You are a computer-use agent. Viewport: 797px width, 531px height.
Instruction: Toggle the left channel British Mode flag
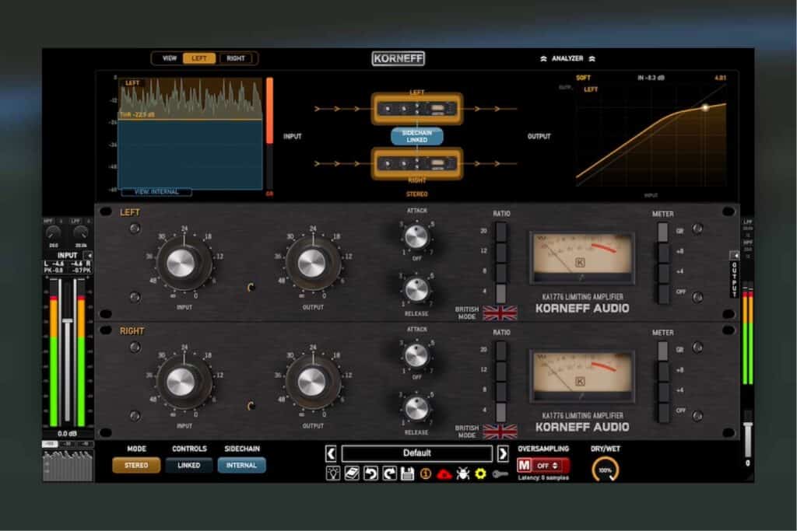tap(500, 313)
